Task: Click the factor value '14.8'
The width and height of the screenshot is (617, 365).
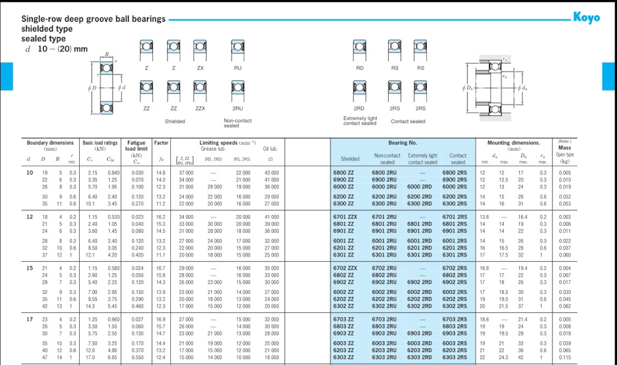Action: (x=161, y=173)
